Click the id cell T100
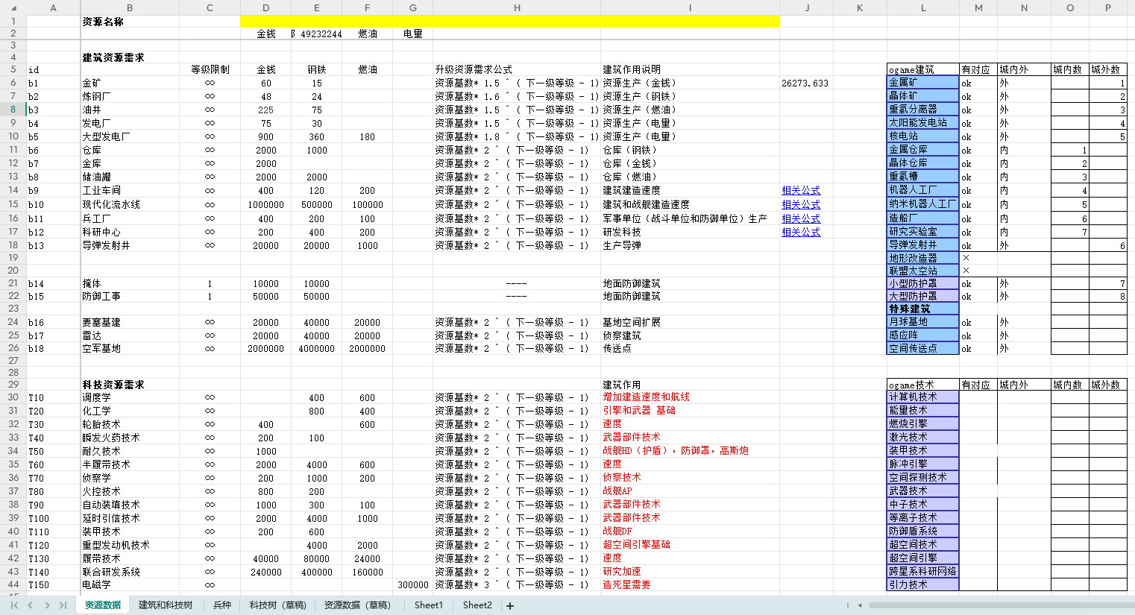 tap(53, 519)
